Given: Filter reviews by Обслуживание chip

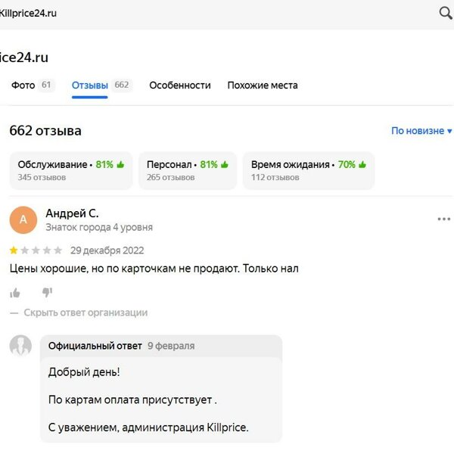Looking at the screenshot, I should 71,170.
